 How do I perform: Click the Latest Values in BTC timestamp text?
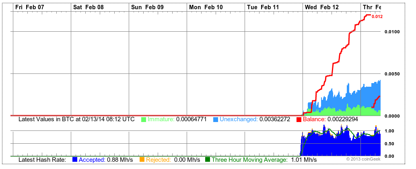tap(76, 120)
